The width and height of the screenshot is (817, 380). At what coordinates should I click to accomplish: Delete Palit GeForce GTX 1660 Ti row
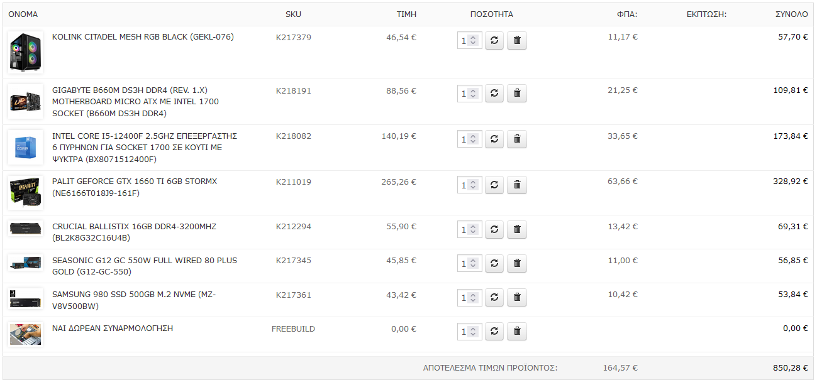pos(517,185)
